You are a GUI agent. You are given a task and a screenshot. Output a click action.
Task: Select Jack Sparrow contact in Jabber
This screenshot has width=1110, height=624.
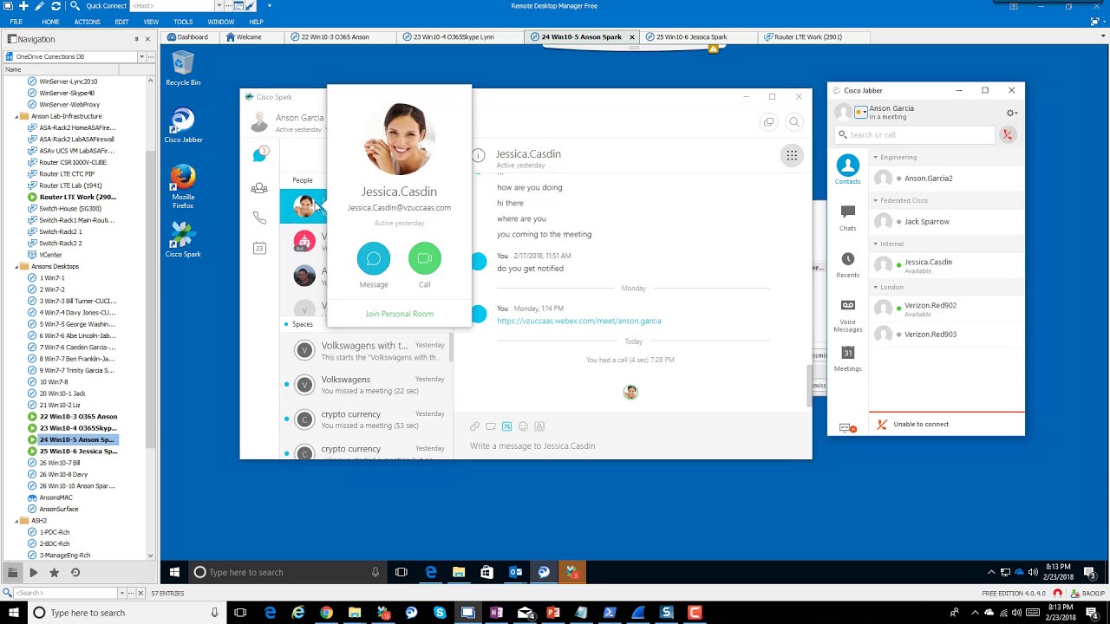tap(946, 221)
